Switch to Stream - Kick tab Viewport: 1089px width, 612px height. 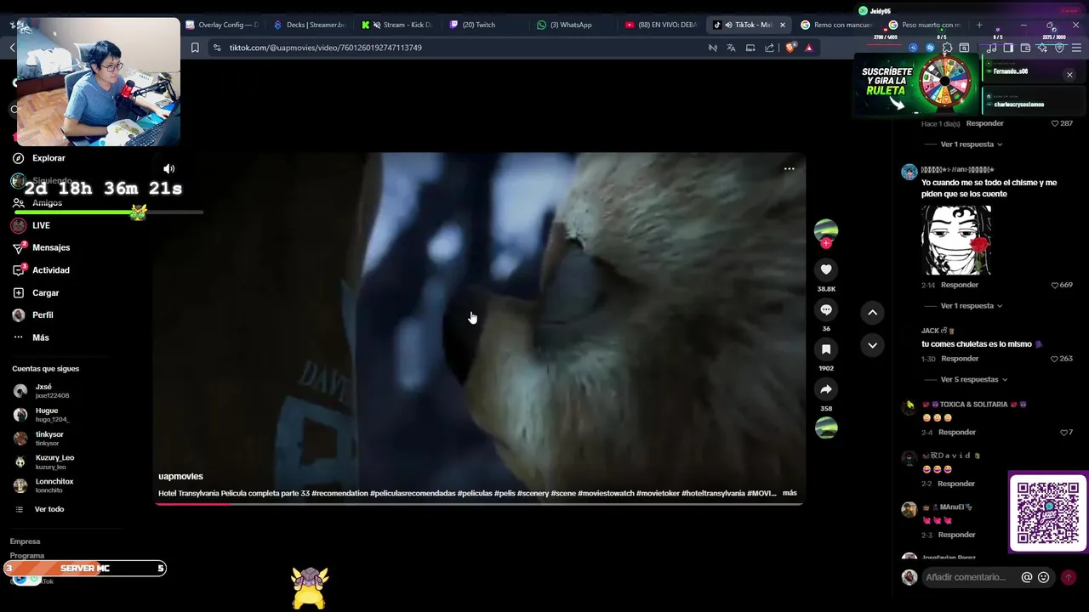398,25
